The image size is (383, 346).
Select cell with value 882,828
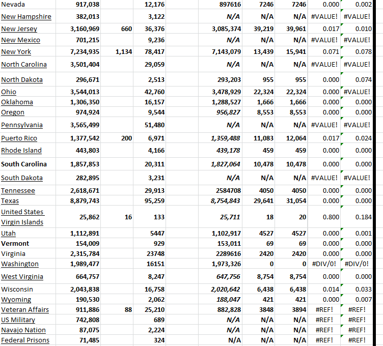221,310
